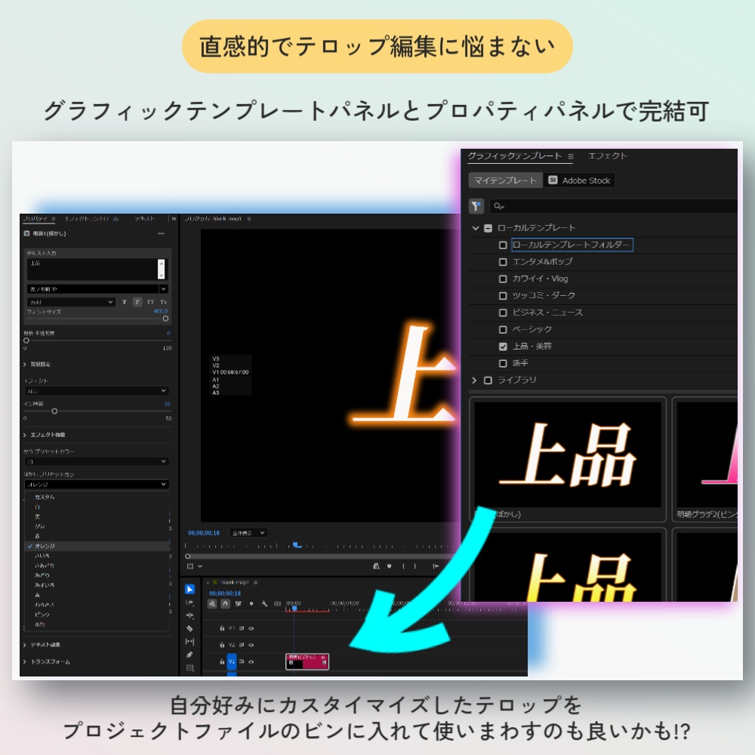The width and height of the screenshot is (755, 755).
Task: Click Go to In button
Action: [436, 566]
